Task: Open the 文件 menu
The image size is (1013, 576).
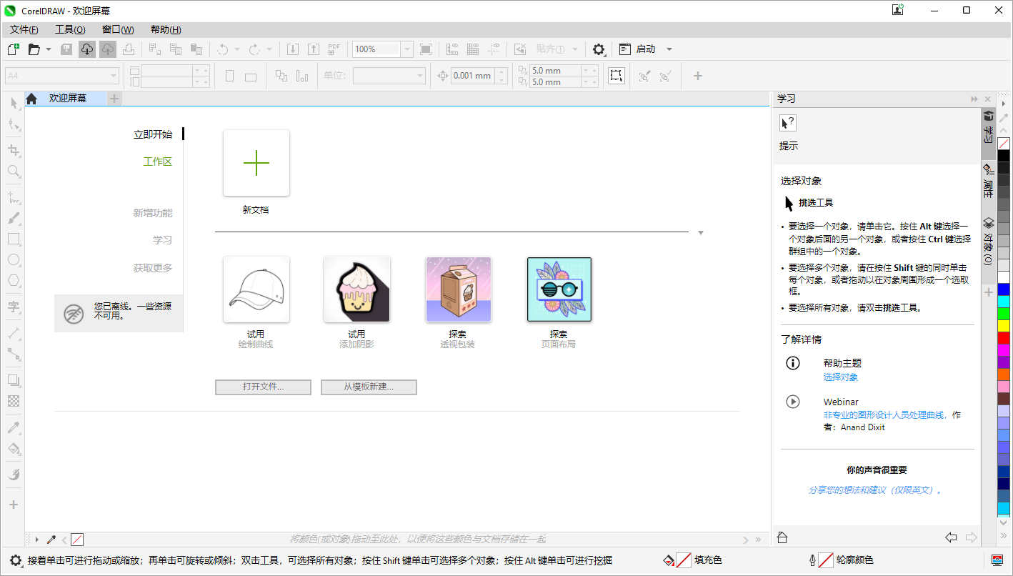Action: [24, 29]
